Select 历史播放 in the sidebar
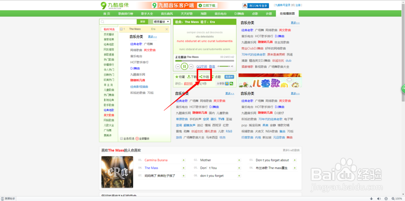Screen dimensions: 405x201 pyautogui.click(x=109, y=34)
